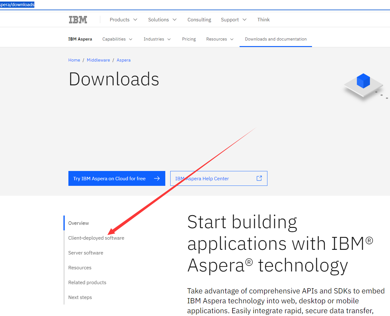The height and width of the screenshot is (316, 390).
Task: Click the IBM logo
Action: [78, 19]
